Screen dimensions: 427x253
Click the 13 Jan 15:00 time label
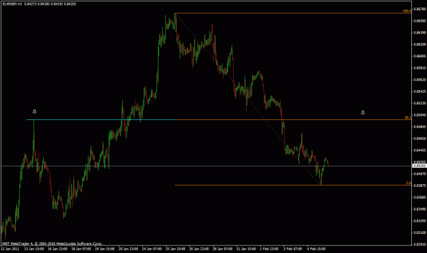(34, 249)
